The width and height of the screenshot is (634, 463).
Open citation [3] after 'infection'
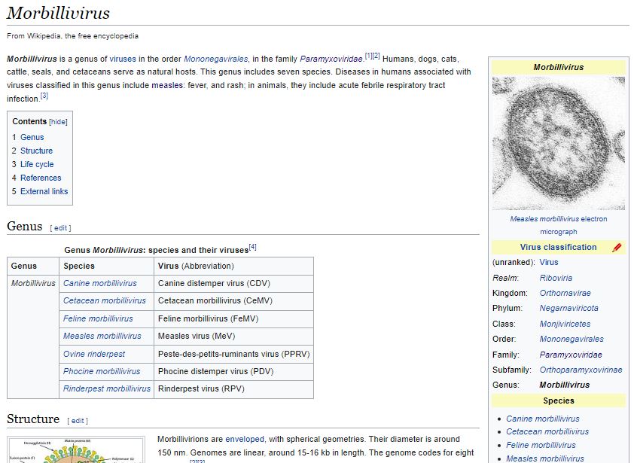click(x=44, y=96)
